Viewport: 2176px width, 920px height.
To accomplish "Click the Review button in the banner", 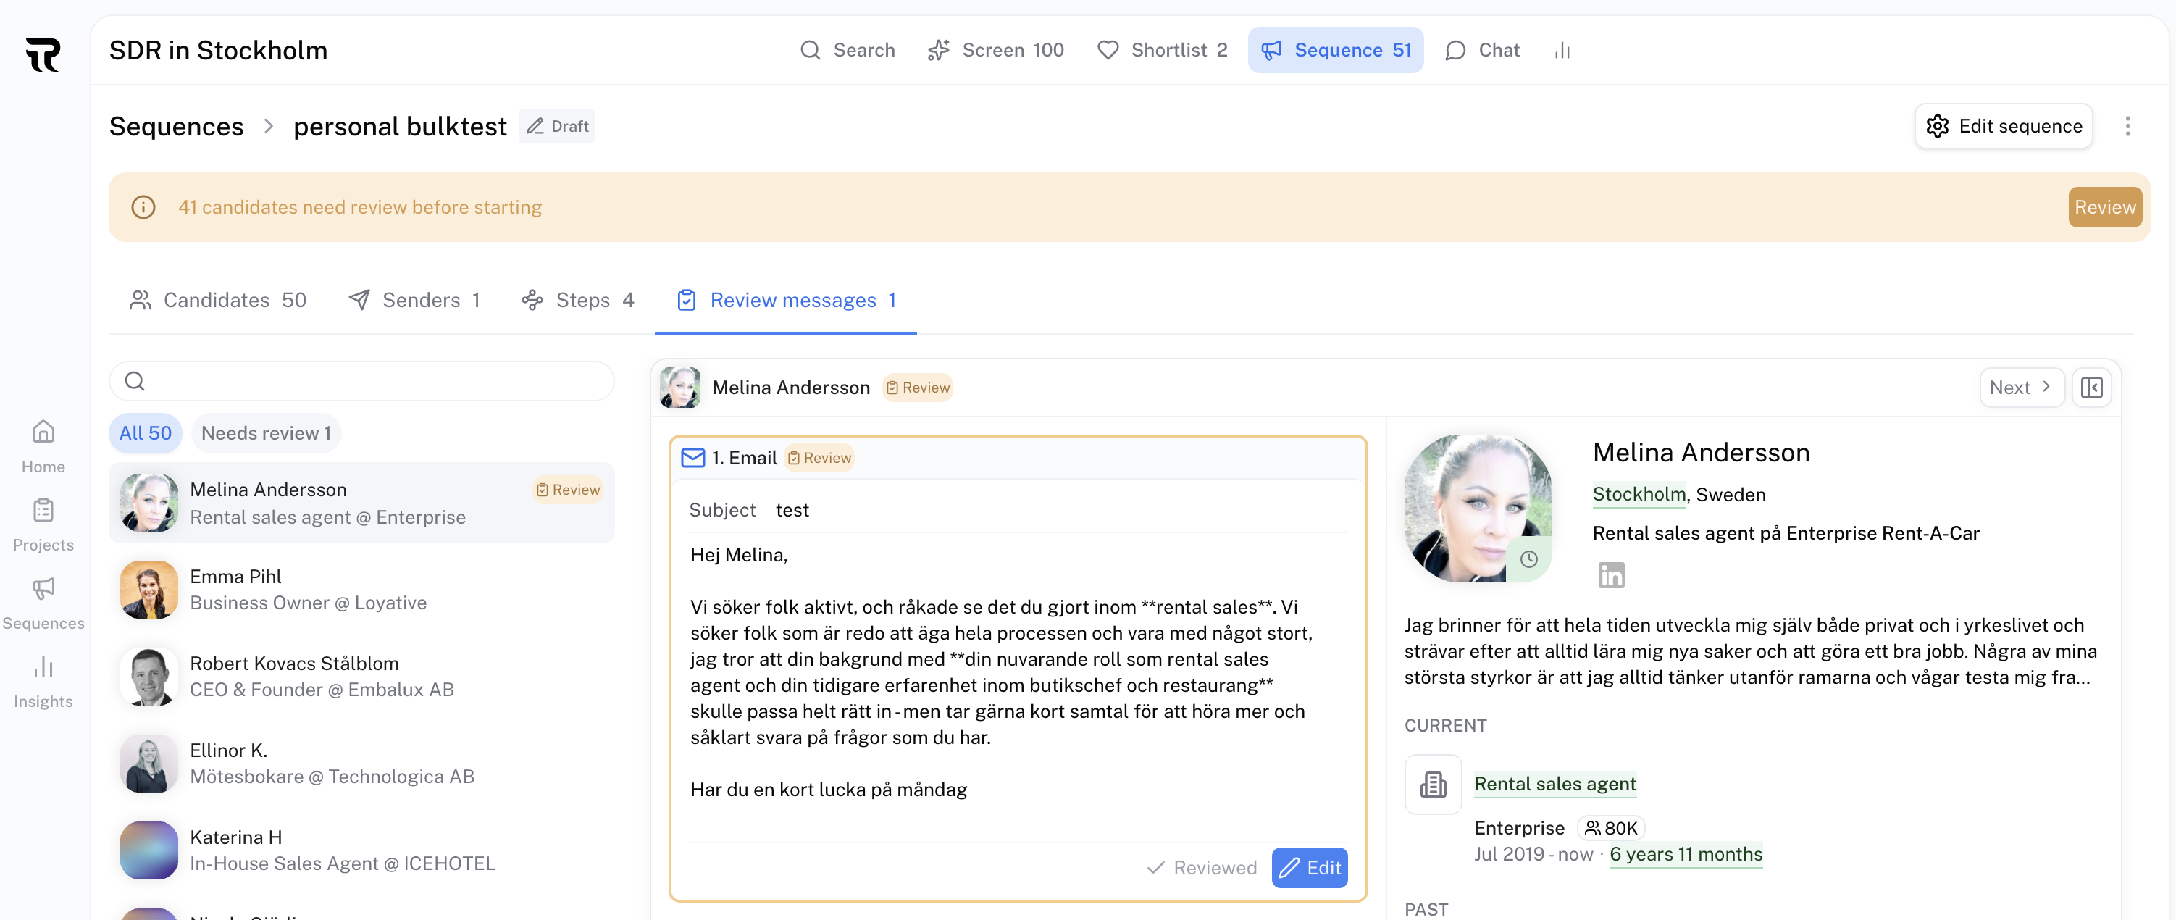I will click(2104, 208).
